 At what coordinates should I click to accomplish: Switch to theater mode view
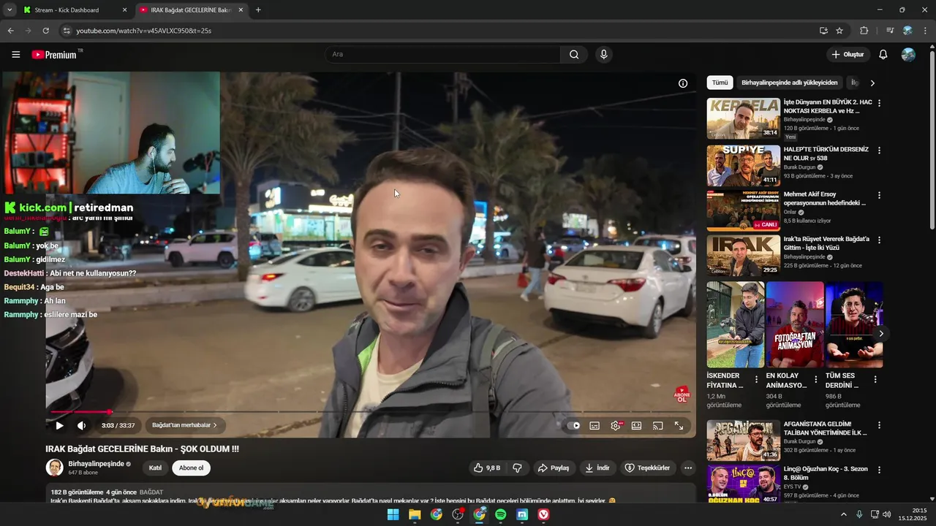637,425
